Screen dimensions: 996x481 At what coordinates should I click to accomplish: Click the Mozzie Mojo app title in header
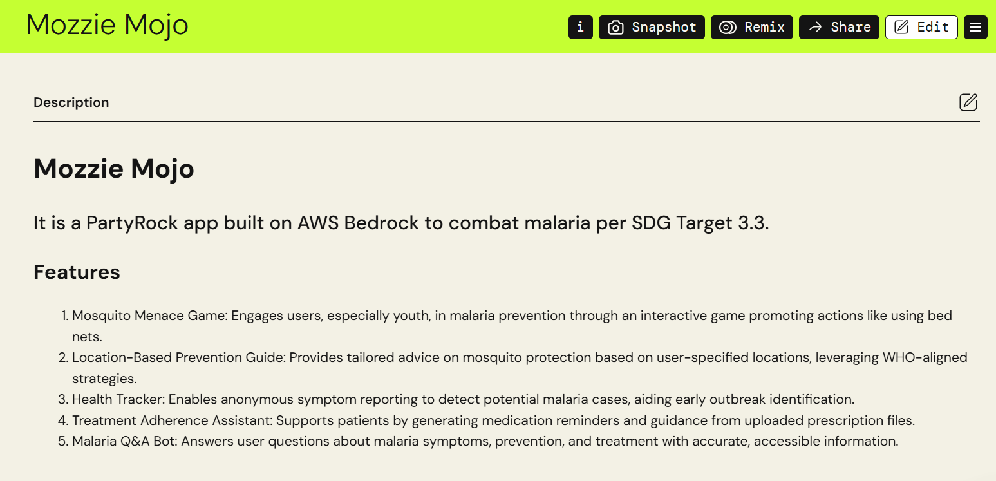[x=107, y=25]
